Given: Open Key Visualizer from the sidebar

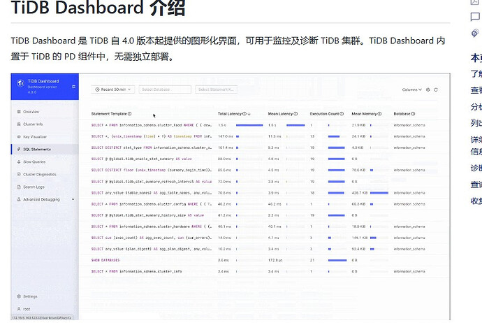Looking at the screenshot, I should pos(45,136).
